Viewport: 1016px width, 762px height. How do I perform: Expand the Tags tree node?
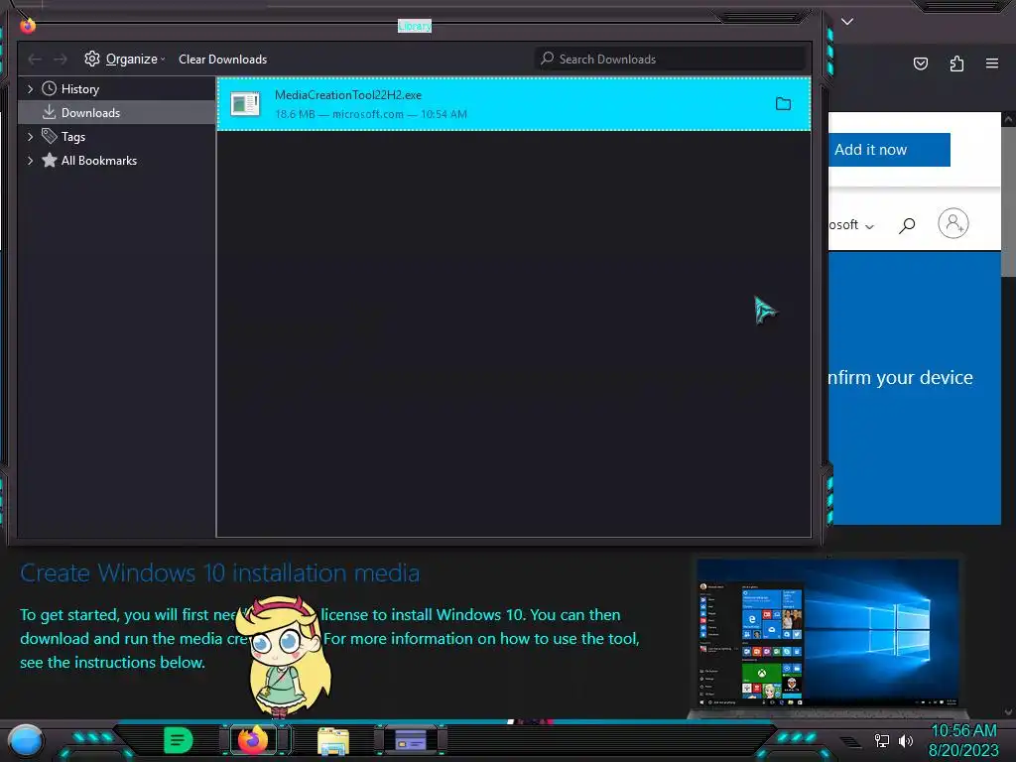tap(30, 137)
